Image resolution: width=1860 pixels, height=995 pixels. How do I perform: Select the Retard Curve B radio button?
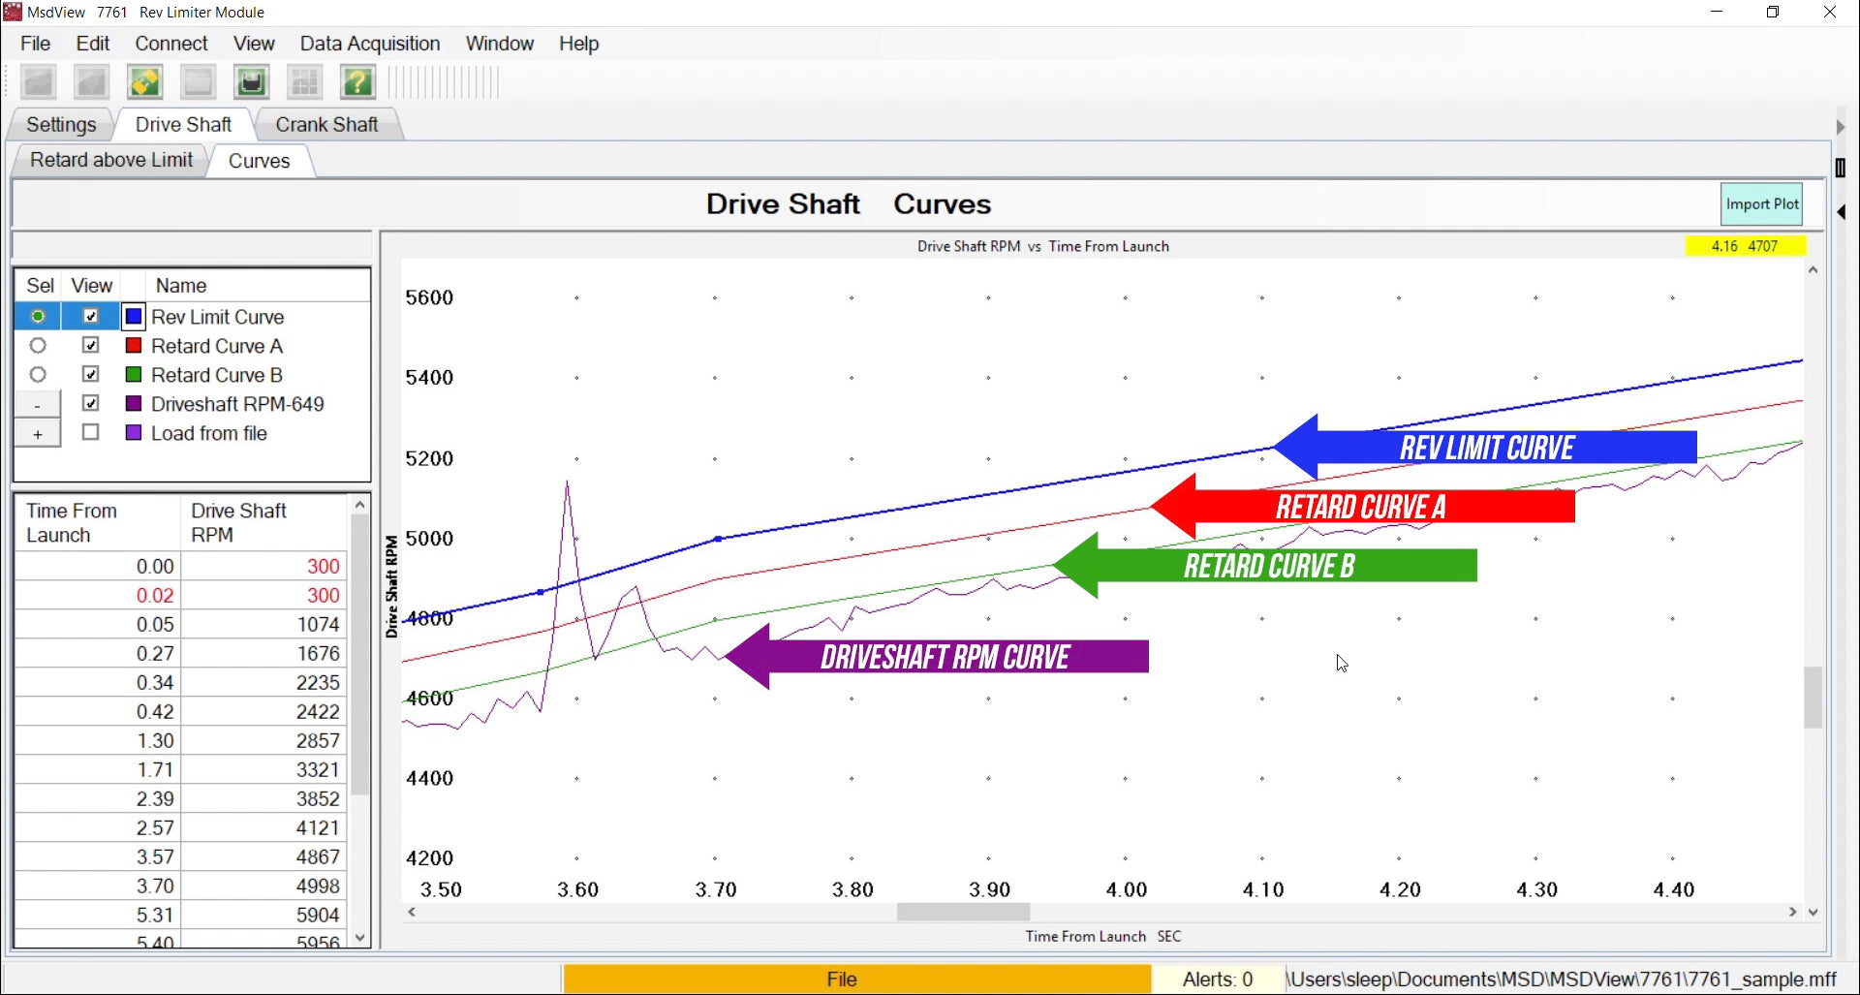(x=38, y=375)
